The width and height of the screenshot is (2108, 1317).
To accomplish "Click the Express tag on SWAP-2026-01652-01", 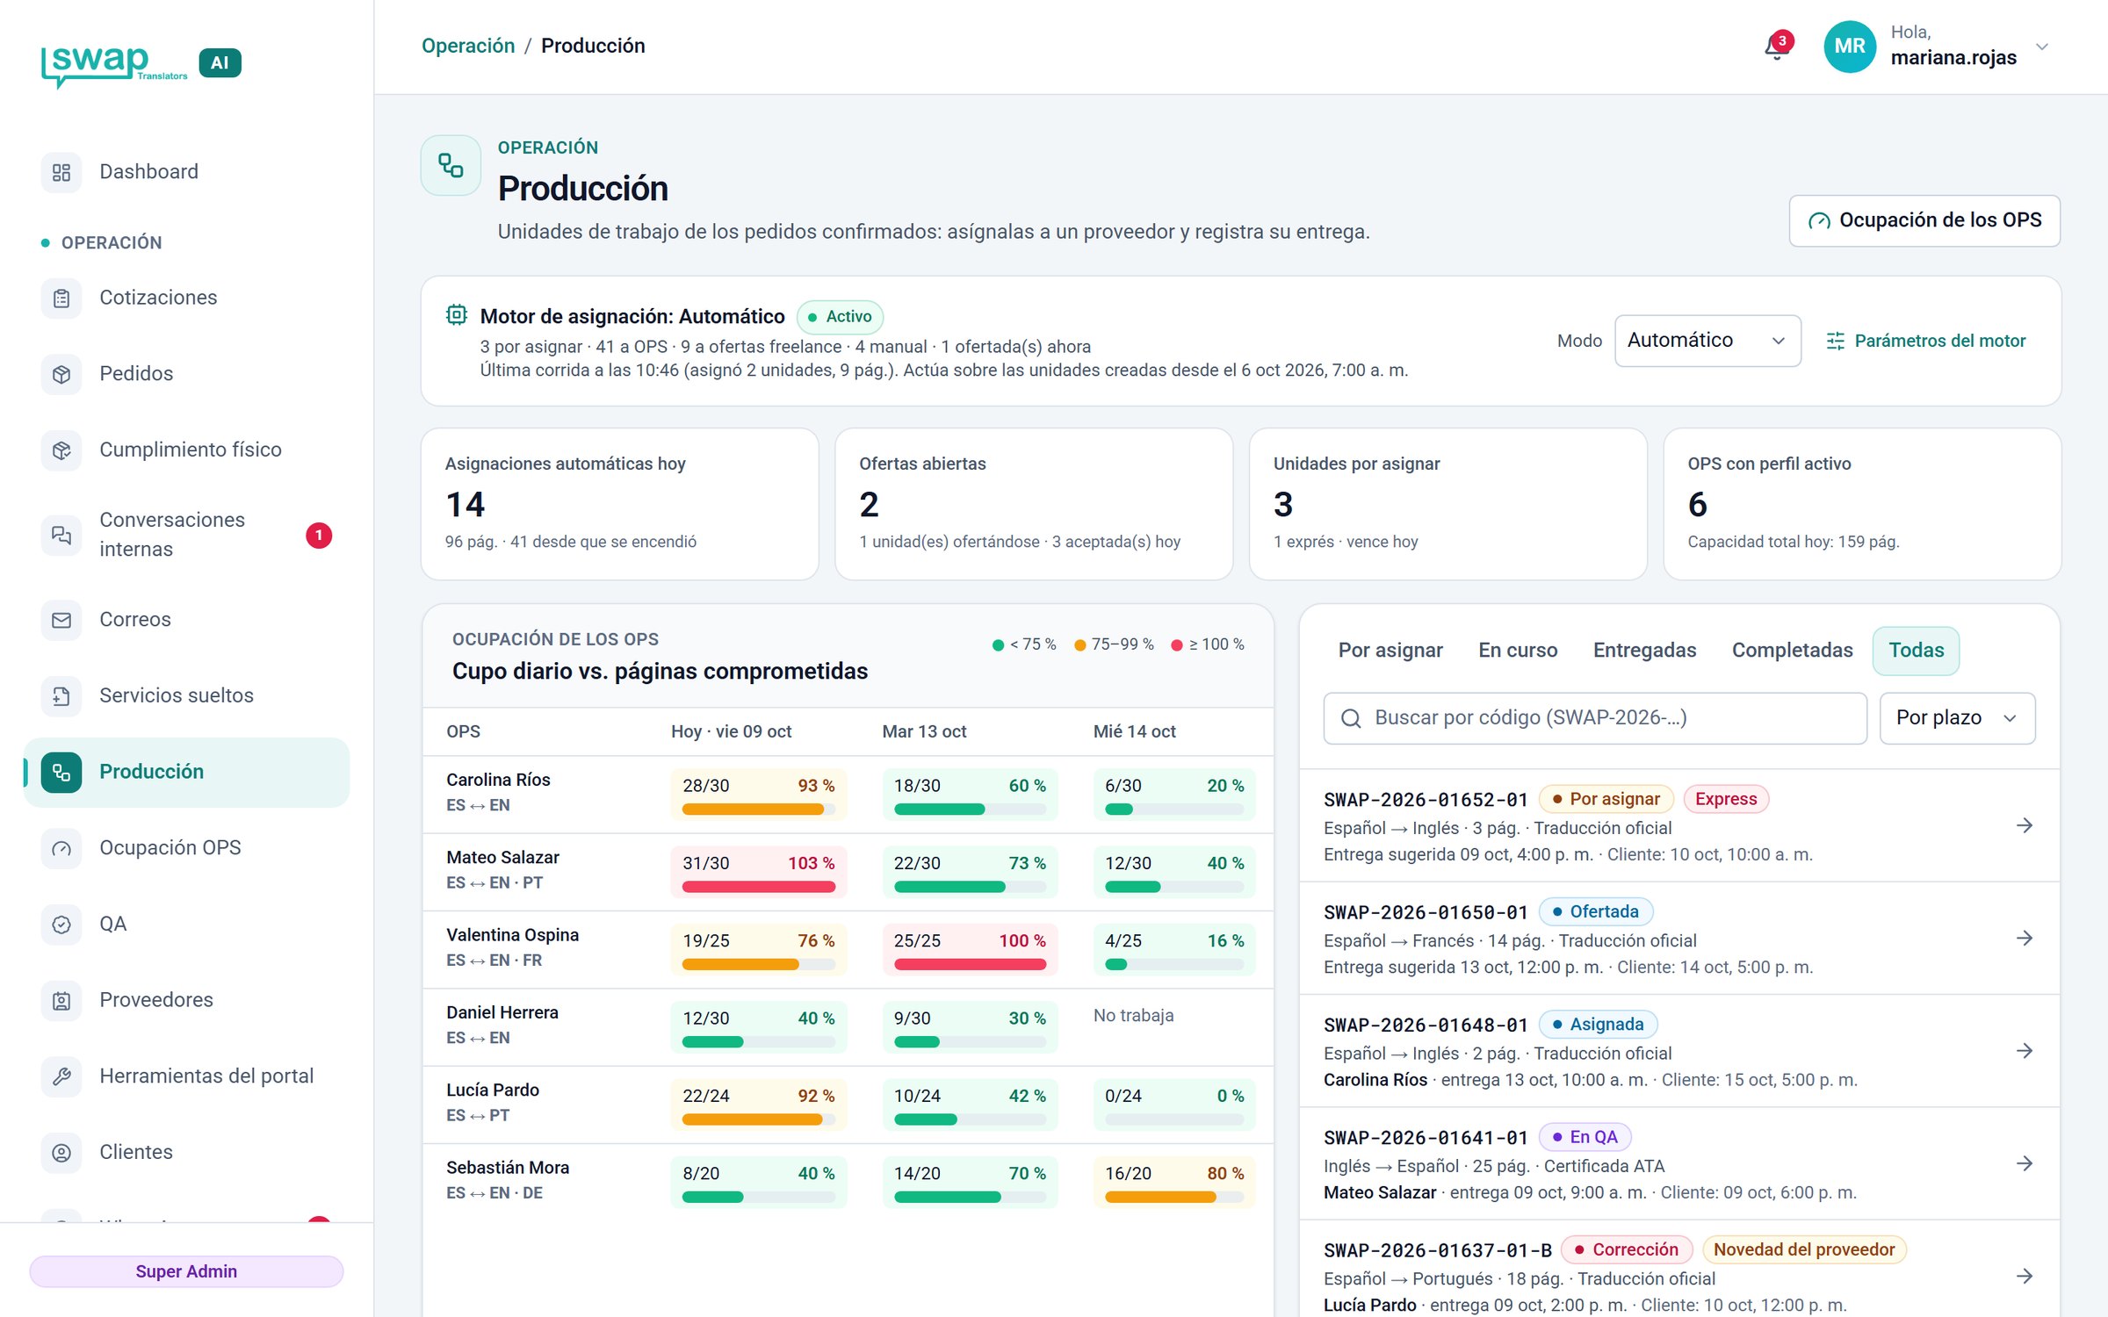I will tap(1725, 799).
